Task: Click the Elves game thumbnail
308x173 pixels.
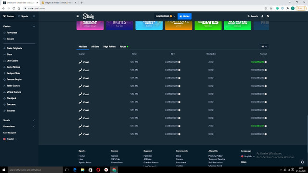Action: click(x=208, y=25)
